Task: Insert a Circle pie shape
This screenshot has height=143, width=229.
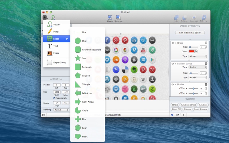Action: click(88, 110)
